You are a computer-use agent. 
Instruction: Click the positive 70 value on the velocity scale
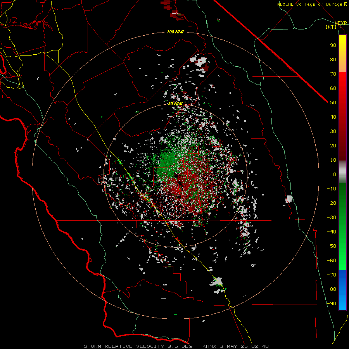333,74
